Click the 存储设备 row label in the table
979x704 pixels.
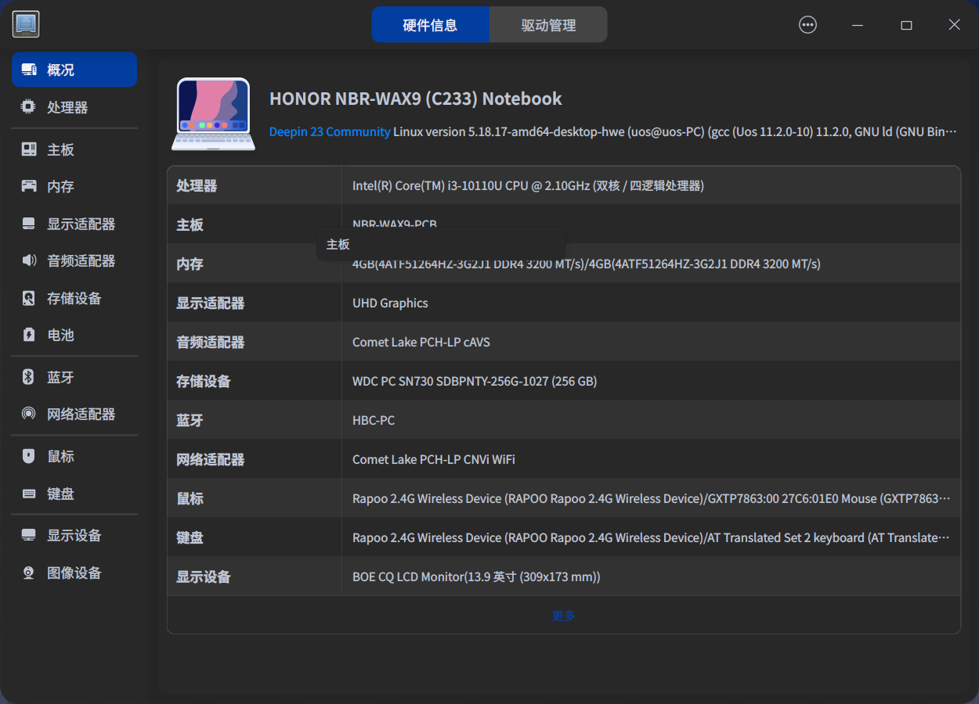(x=204, y=381)
